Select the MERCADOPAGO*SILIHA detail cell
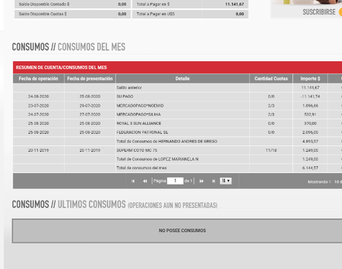Viewport: 342px width, 269px height. coord(182,114)
